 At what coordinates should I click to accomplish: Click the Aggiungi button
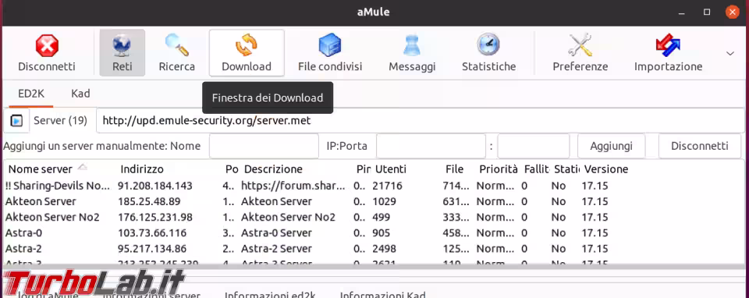point(612,146)
